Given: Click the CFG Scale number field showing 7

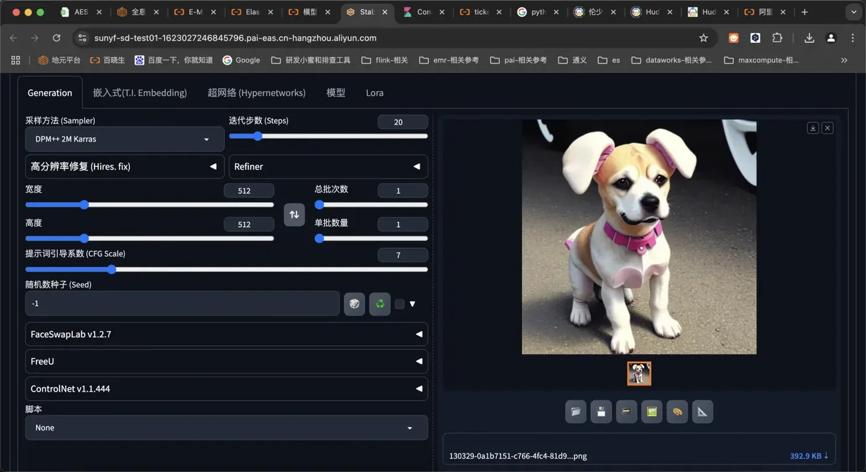Looking at the screenshot, I should tap(403, 255).
